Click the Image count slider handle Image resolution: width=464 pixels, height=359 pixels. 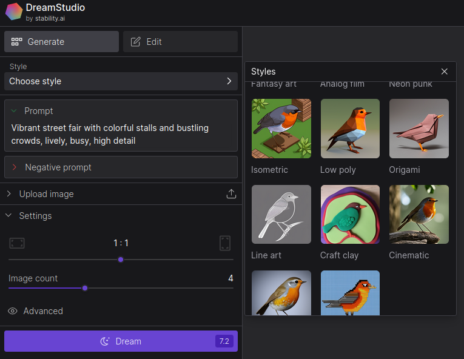[85, 288]
